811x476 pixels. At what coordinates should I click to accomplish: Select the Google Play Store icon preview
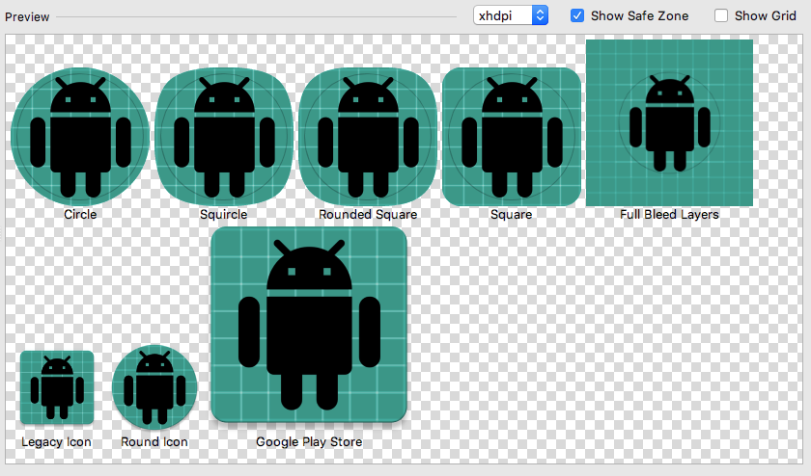click(309, 325)
